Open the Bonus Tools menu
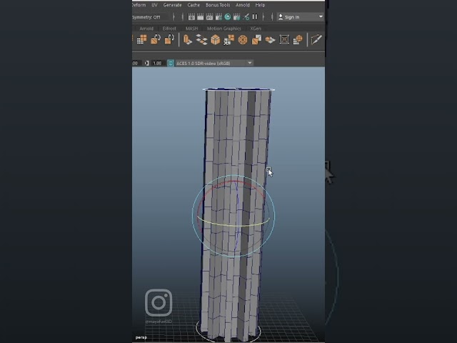The image size is (457, 343). (x=218, y=5)
